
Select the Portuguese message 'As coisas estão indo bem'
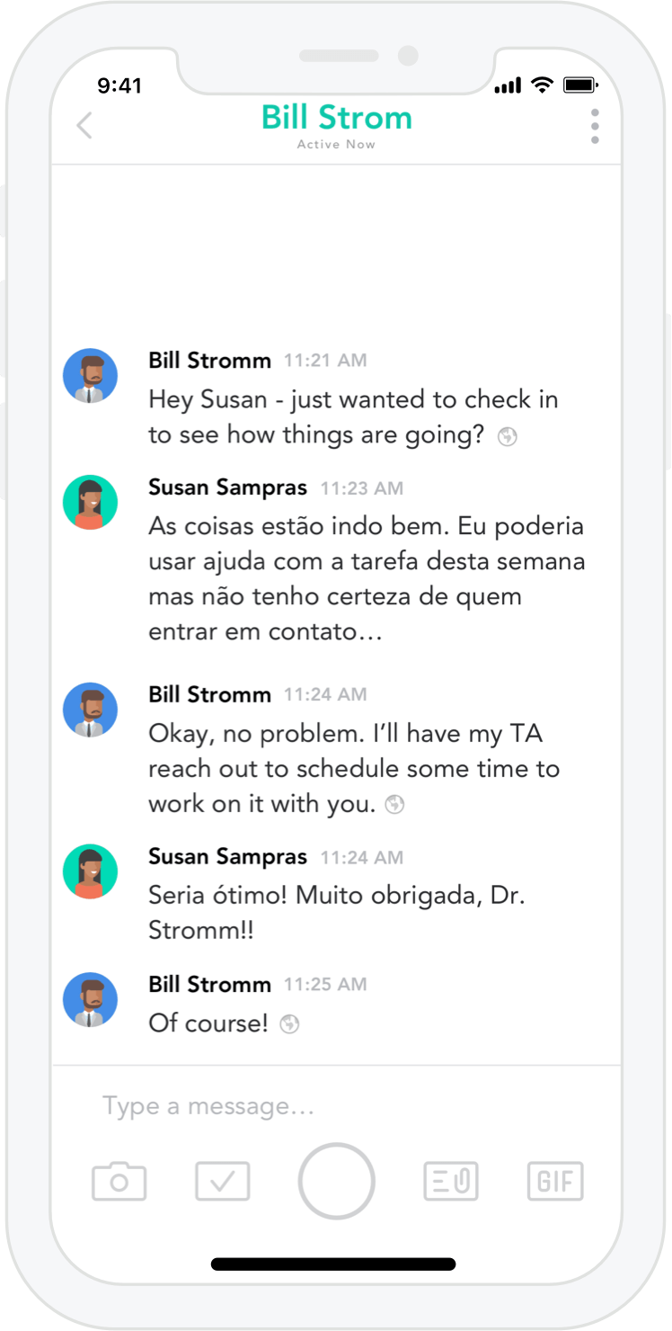tap(367, 579)
